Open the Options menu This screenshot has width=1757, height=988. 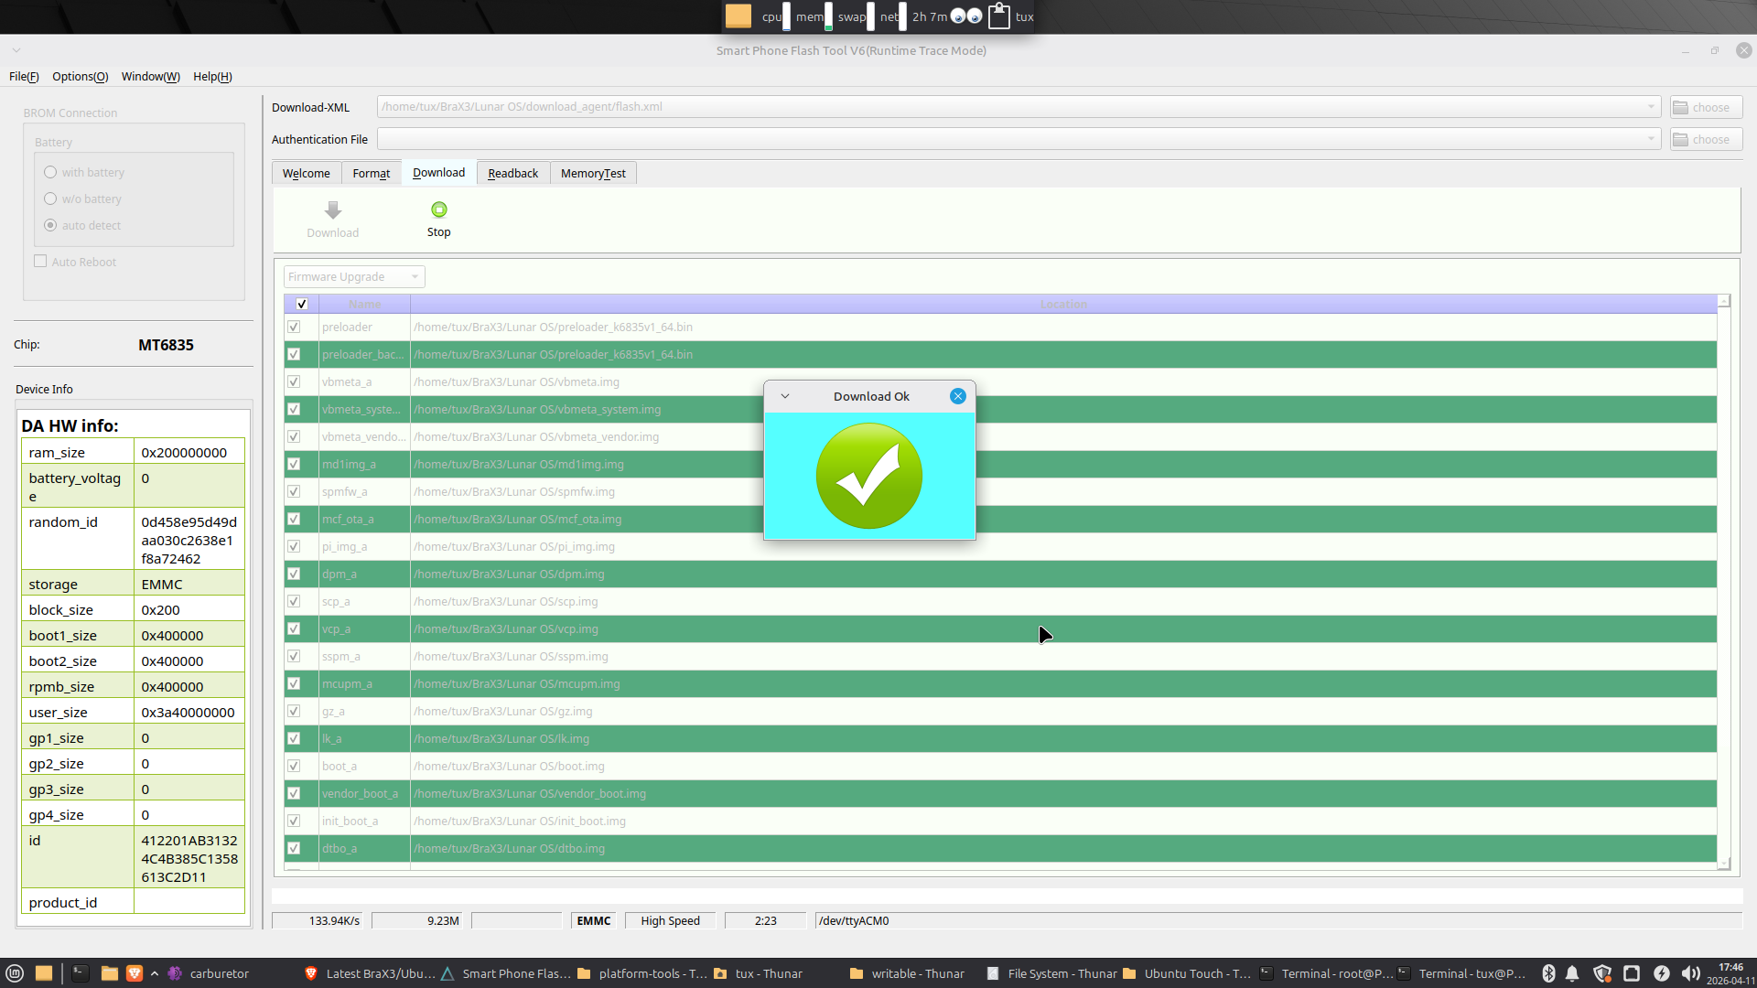click(x=80, y=77)
